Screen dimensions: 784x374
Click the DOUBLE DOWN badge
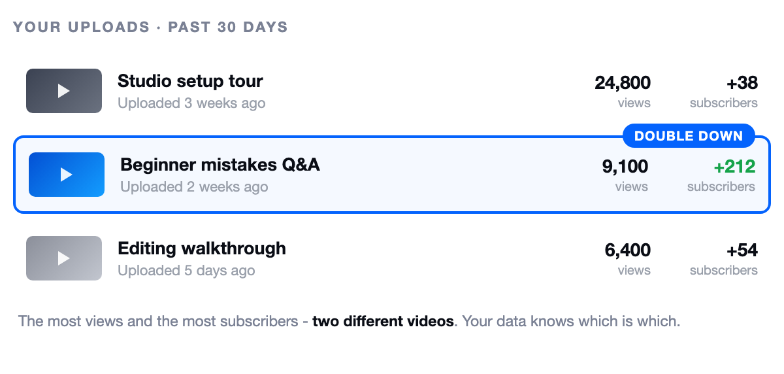click(689, 136)
